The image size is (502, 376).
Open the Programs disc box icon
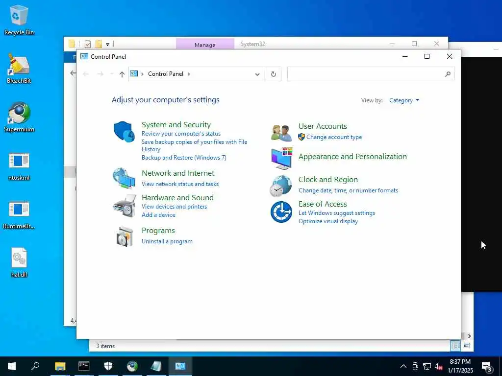click(x=125, y=236)
